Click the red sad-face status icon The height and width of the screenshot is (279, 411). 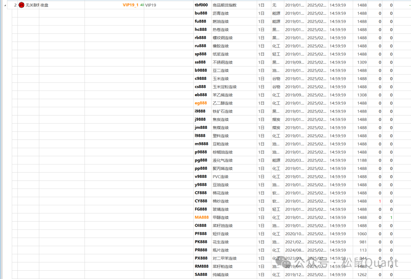(x=21, y=5)
